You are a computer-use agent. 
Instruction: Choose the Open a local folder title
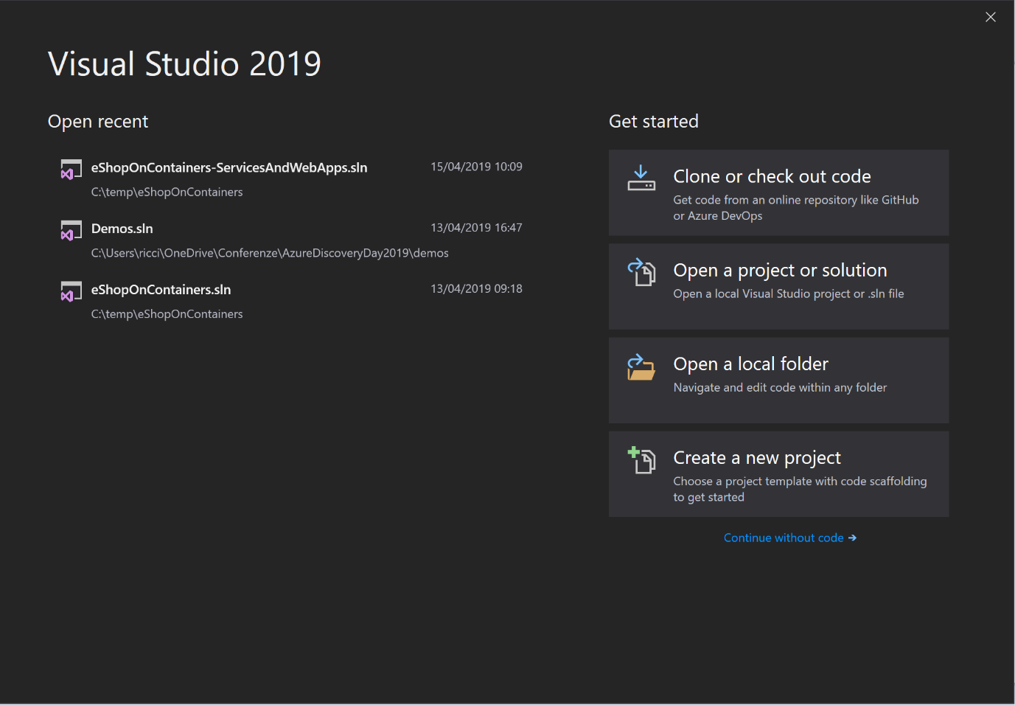pyautogui.click(x=750, y=364)
